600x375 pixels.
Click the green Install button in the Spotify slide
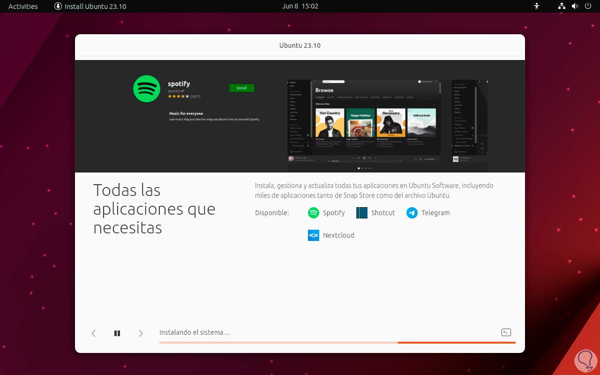(242, 88)
